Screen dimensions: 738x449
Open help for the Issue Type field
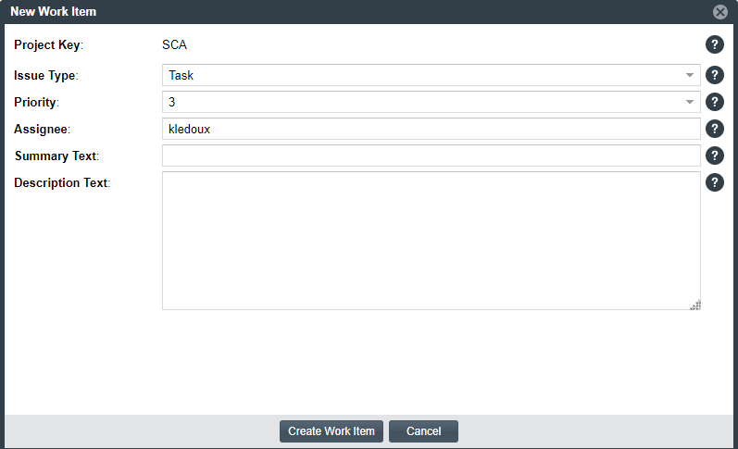coord(714,75)
